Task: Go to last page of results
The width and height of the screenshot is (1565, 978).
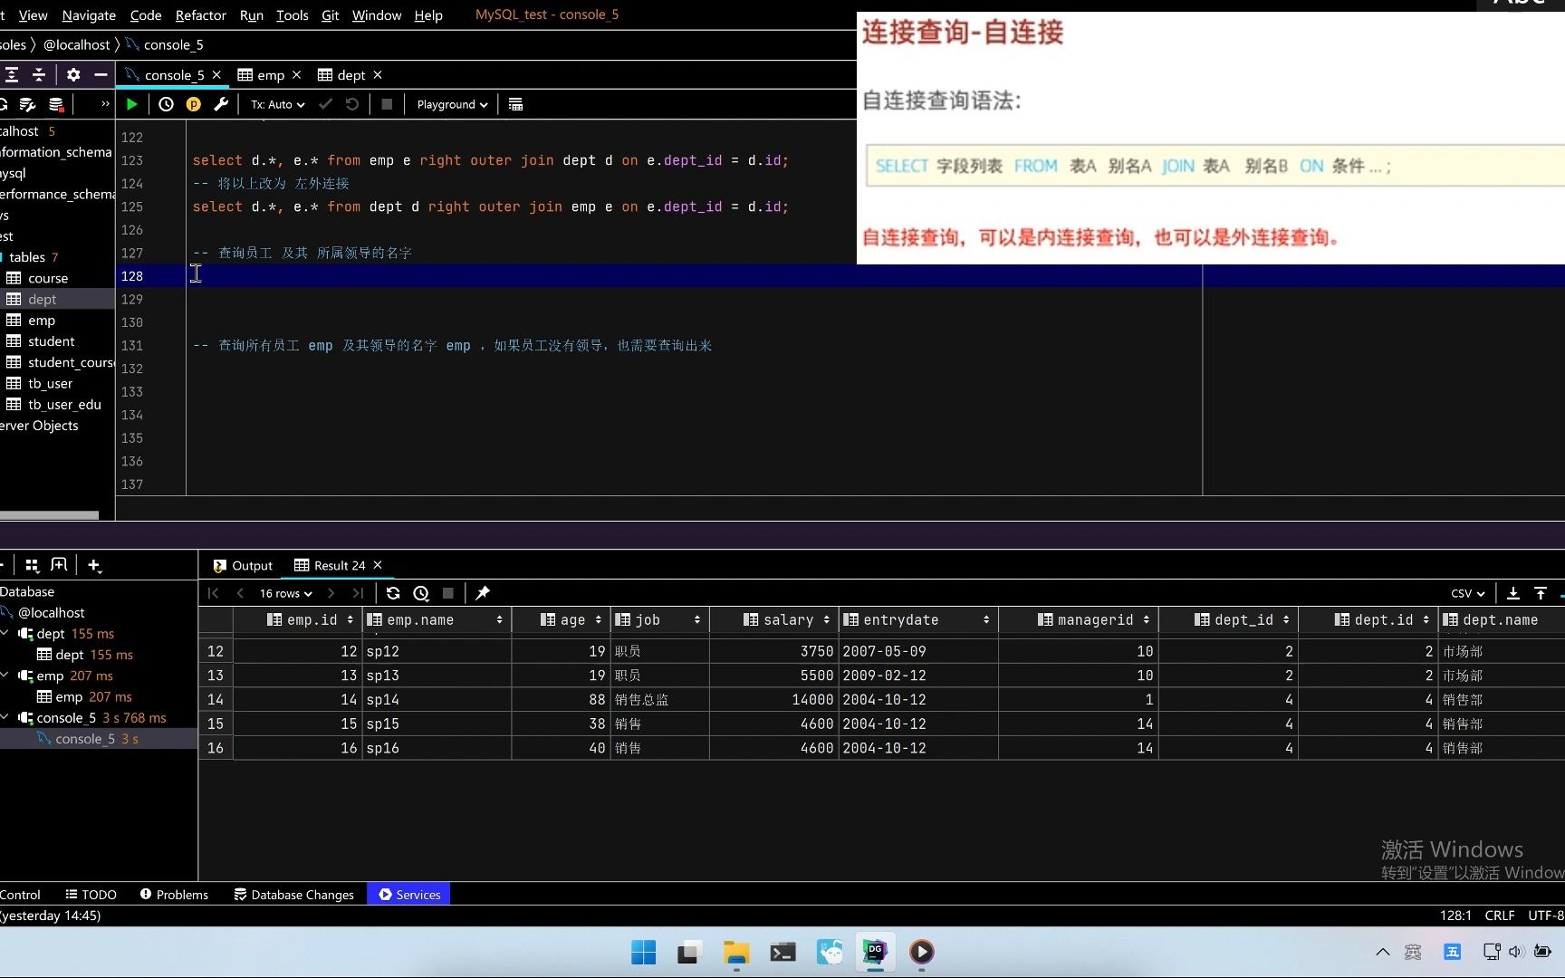Action: (x=359, y=593)
